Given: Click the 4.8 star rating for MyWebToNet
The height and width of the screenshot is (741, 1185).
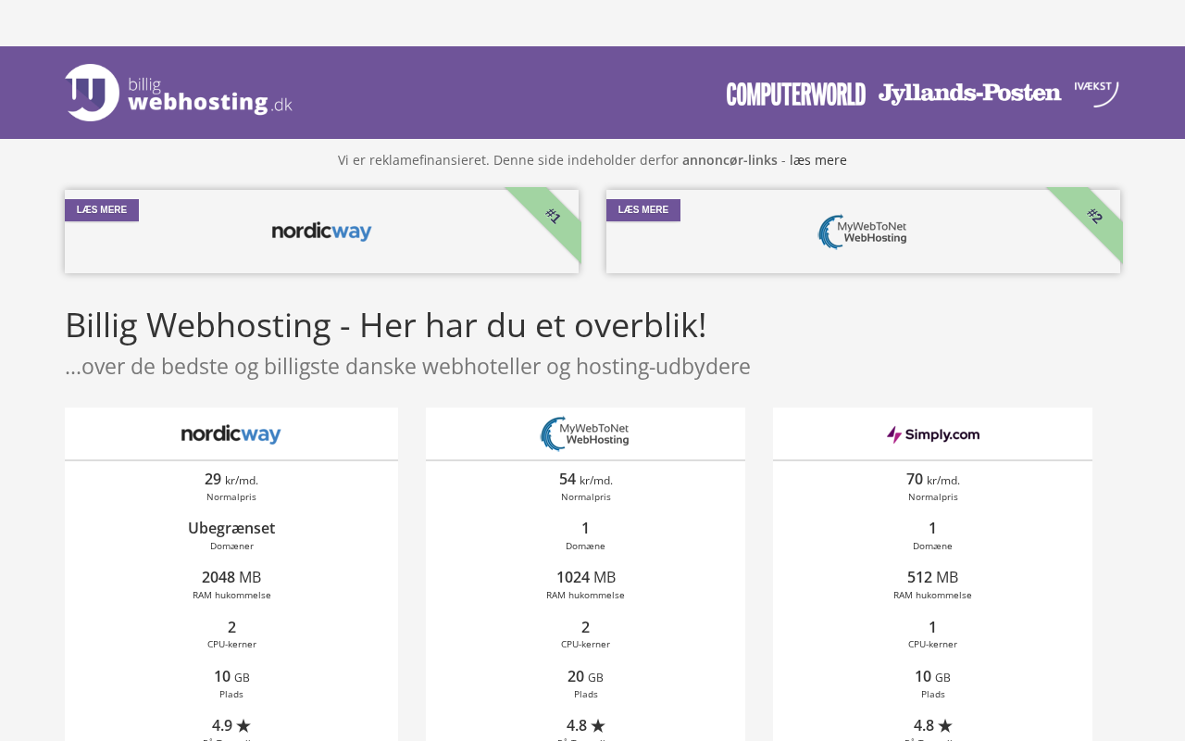Looking at the screenshot, I should [586, 725].
